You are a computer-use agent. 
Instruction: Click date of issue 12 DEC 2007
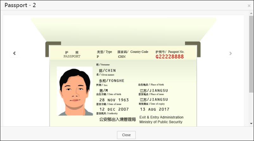tap(114, 109)
